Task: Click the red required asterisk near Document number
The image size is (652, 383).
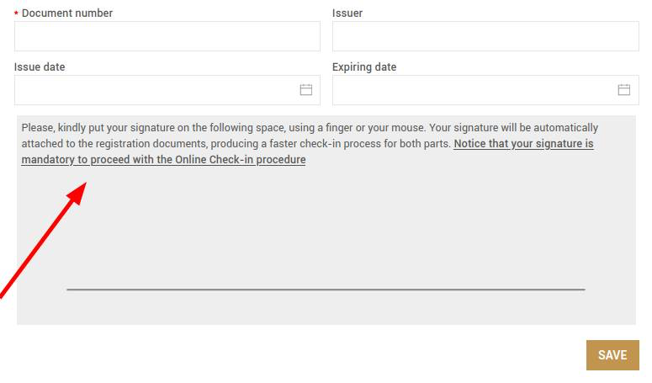Action: click(x=16, y=13)
